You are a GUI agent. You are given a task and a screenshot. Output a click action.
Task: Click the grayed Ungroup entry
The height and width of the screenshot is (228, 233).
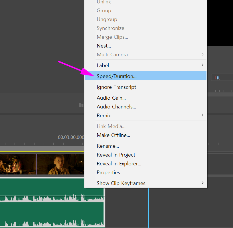click(146, 19)
